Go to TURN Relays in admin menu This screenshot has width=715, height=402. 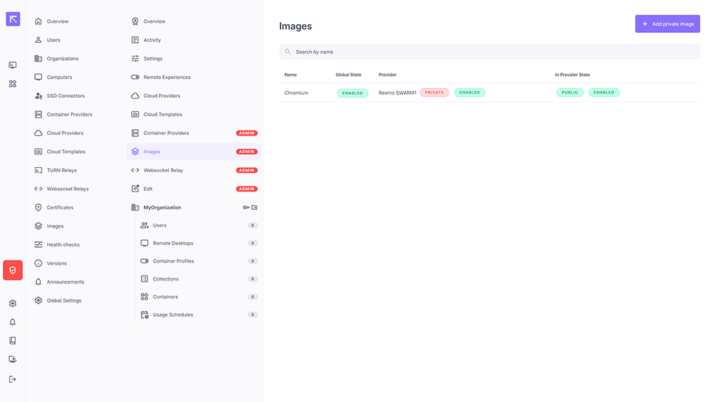(61, 171)
